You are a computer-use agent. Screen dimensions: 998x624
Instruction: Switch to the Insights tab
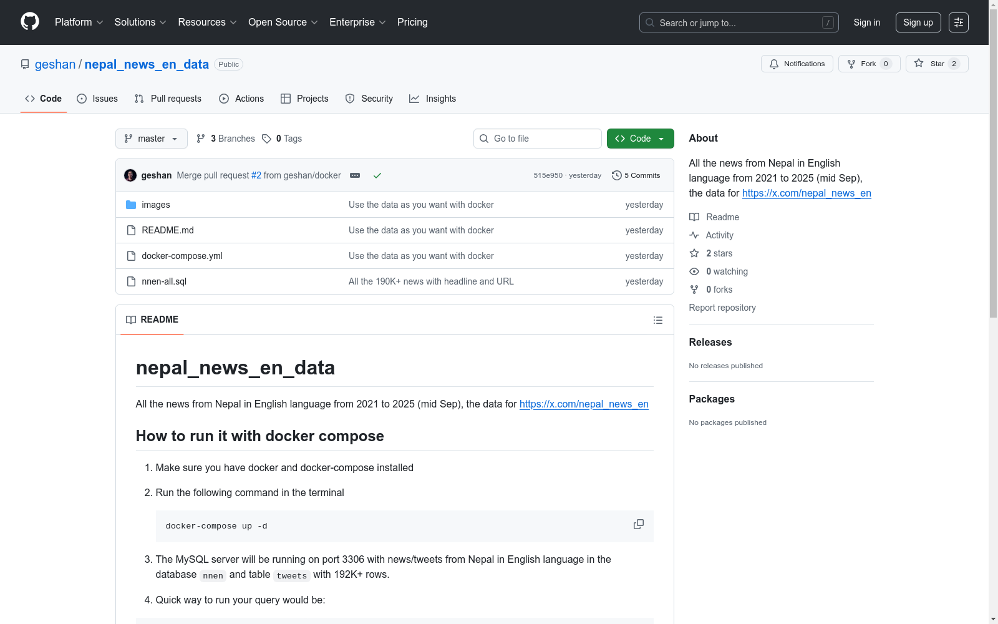433,99
